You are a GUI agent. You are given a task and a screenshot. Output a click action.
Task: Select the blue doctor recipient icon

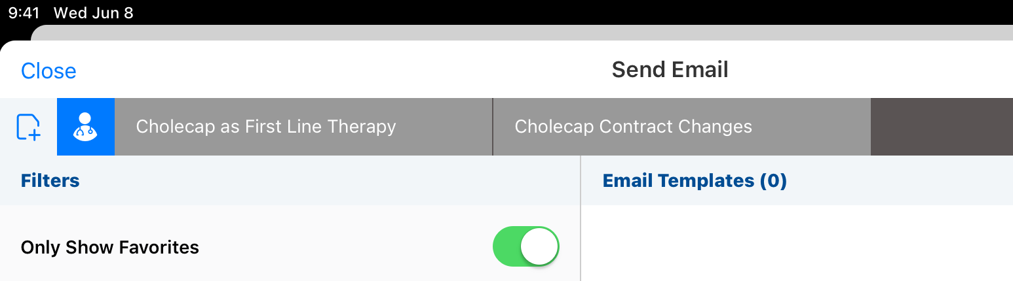pyautogui.click(x=86, y=127)
